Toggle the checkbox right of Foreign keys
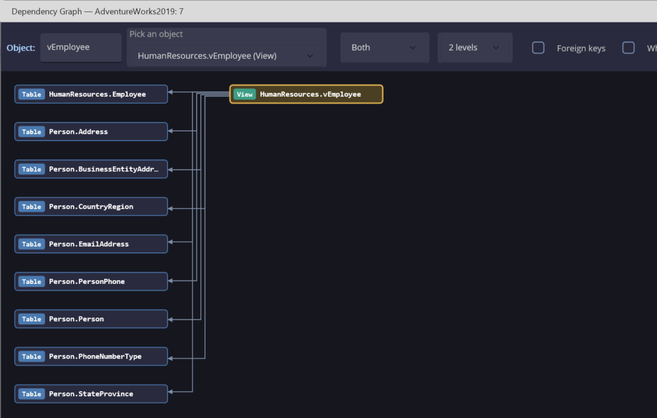Image resolution: width=657 pixels, height=418 pixels. [x=628, y=47]
